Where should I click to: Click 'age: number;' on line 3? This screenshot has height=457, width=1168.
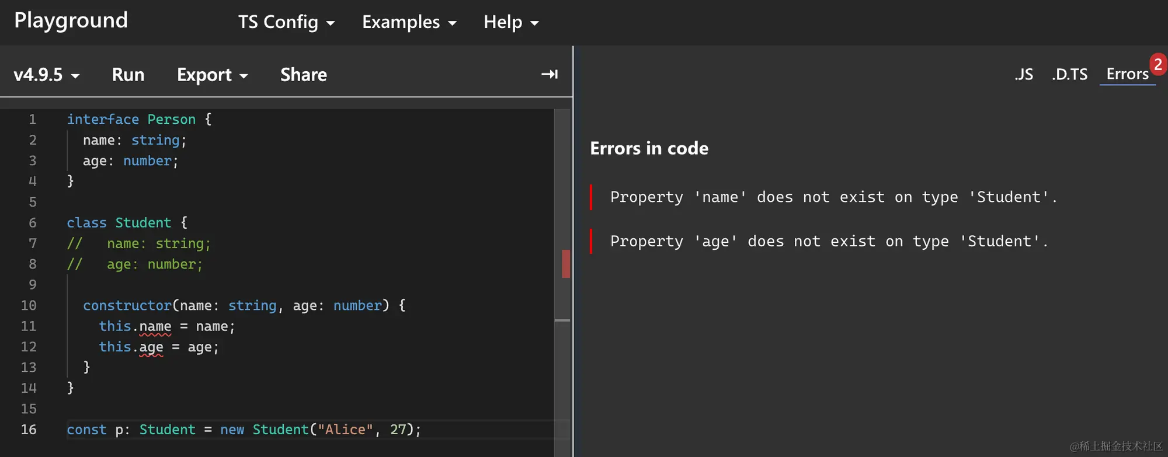tap(131, 161)
